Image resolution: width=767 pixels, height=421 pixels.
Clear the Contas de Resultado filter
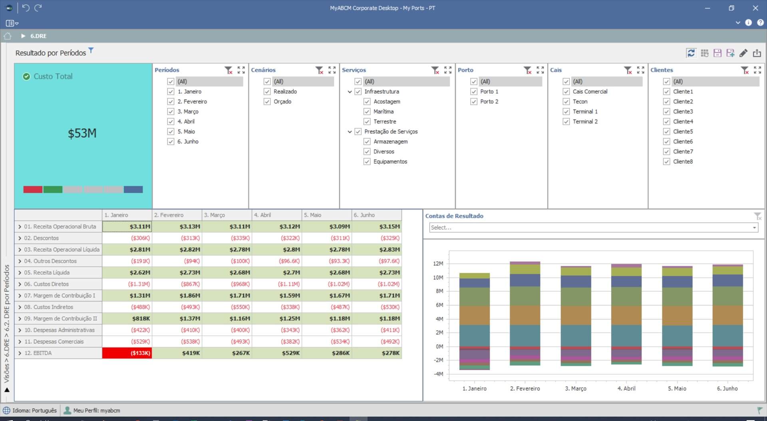[x=758, y=216]
